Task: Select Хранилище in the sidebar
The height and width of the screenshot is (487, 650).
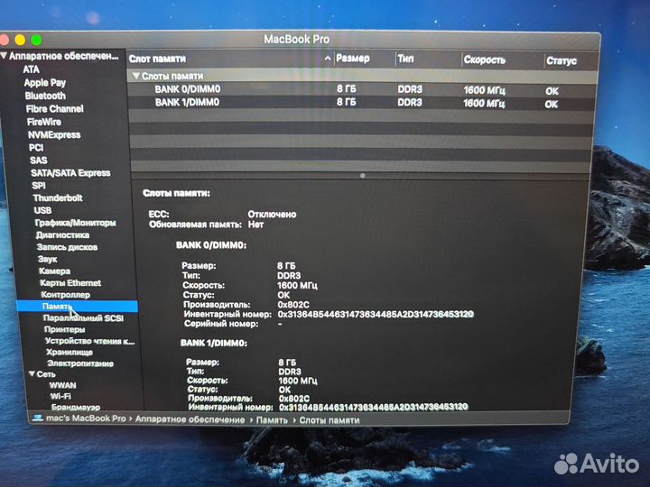Action: click(70, 352)
